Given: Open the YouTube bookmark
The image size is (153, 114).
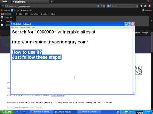Looking at the screenshot, I should click(5, 10).
